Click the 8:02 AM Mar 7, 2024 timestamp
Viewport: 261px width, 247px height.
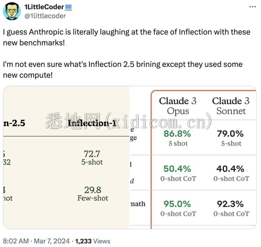pyautogui.click(x=37, y=241)
